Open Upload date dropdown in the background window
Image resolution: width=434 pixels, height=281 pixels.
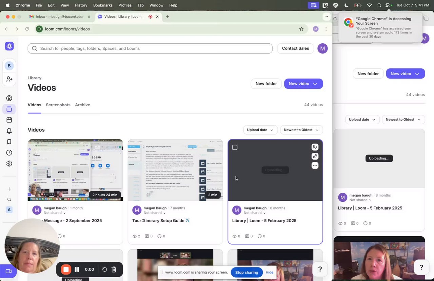pos(362,120)
